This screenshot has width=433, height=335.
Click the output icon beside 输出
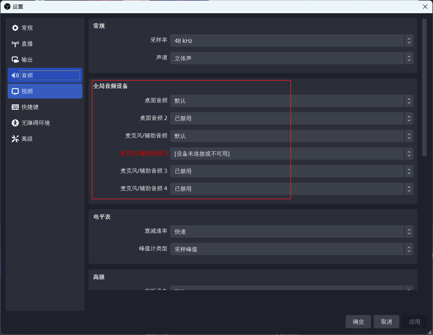coord(15,60)
